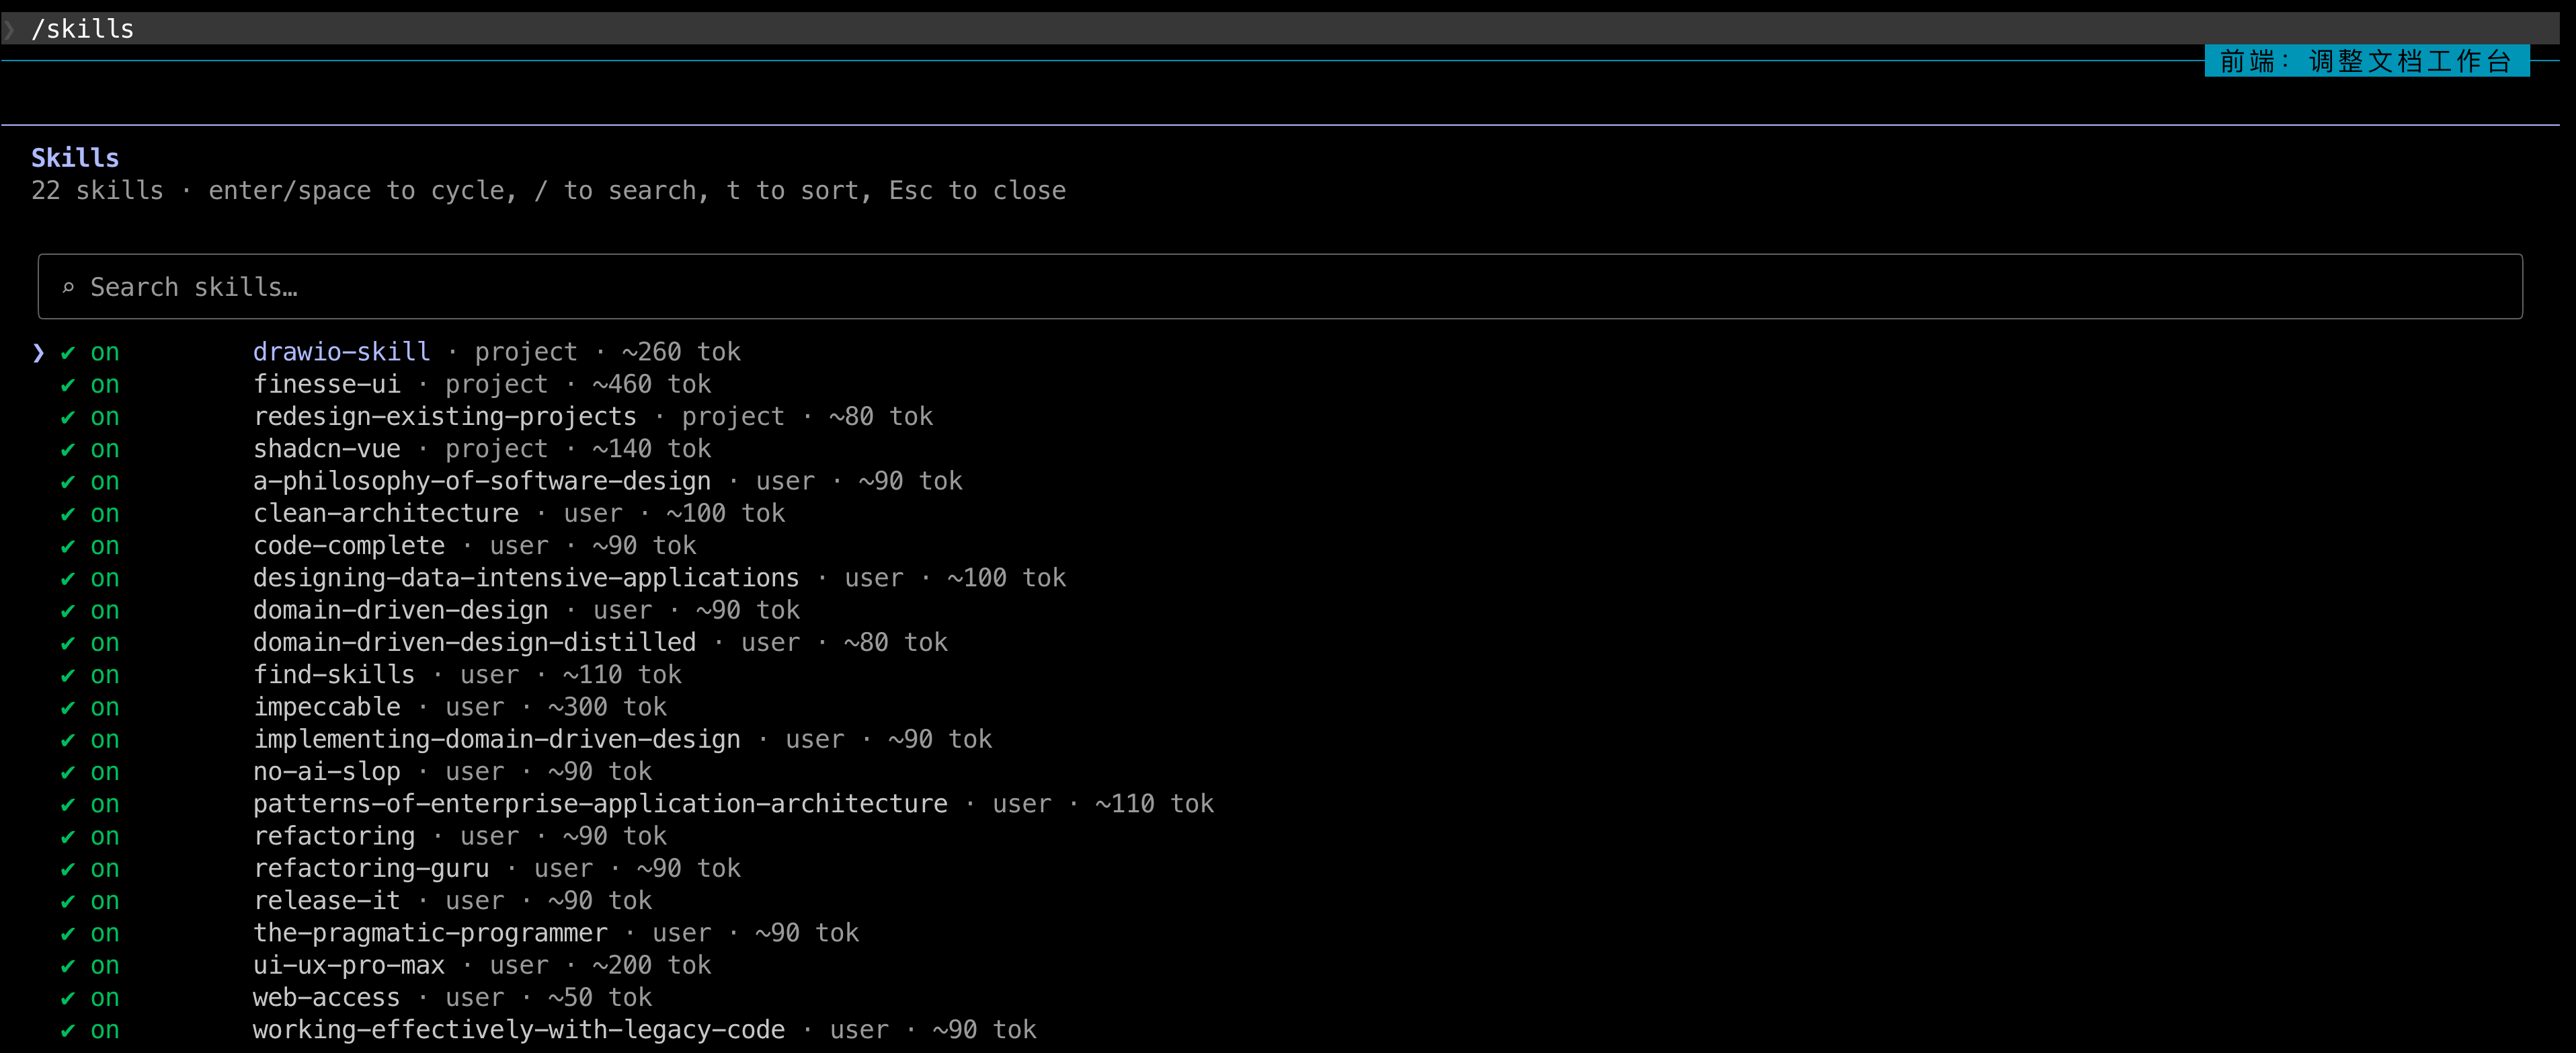The width and height of the screenshot is (2576, 1053).
Task: Toggle the designing-data-intensive-applications on checkmark
Action: click(x=68, y=578)
